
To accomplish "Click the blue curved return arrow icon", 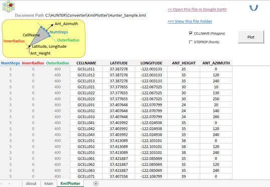I will [x=253, y=8].
